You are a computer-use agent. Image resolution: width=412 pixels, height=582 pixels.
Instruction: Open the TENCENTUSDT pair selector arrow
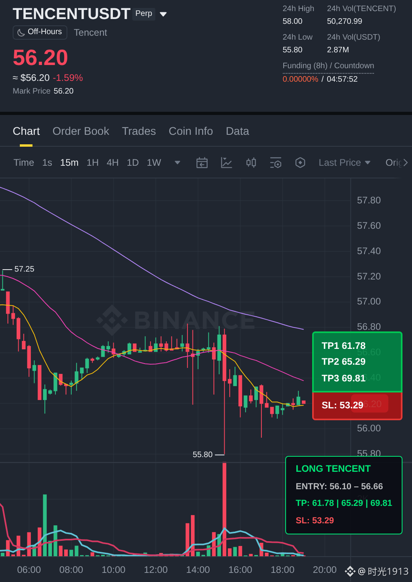tap(163, 14)
